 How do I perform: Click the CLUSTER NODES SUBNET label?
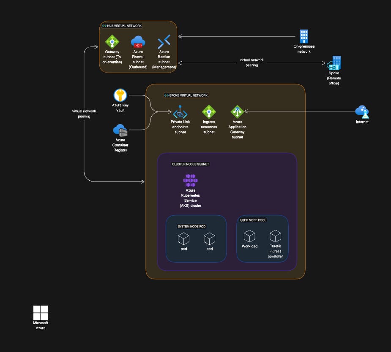[190, 164]
